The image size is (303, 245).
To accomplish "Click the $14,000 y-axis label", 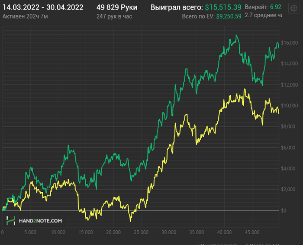I will (x=289, y=64).
